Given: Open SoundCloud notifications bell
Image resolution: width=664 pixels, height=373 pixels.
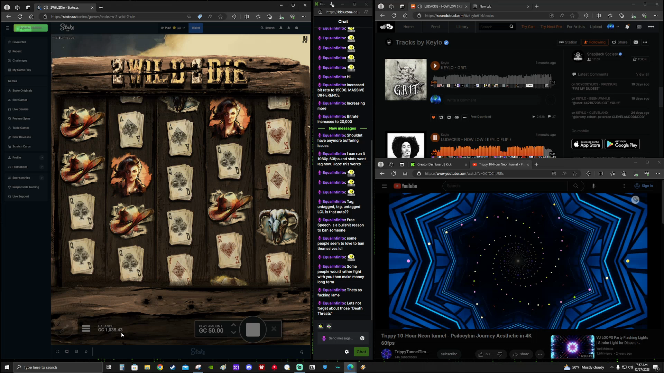Looking at the screenshot, I should (627, 27).
